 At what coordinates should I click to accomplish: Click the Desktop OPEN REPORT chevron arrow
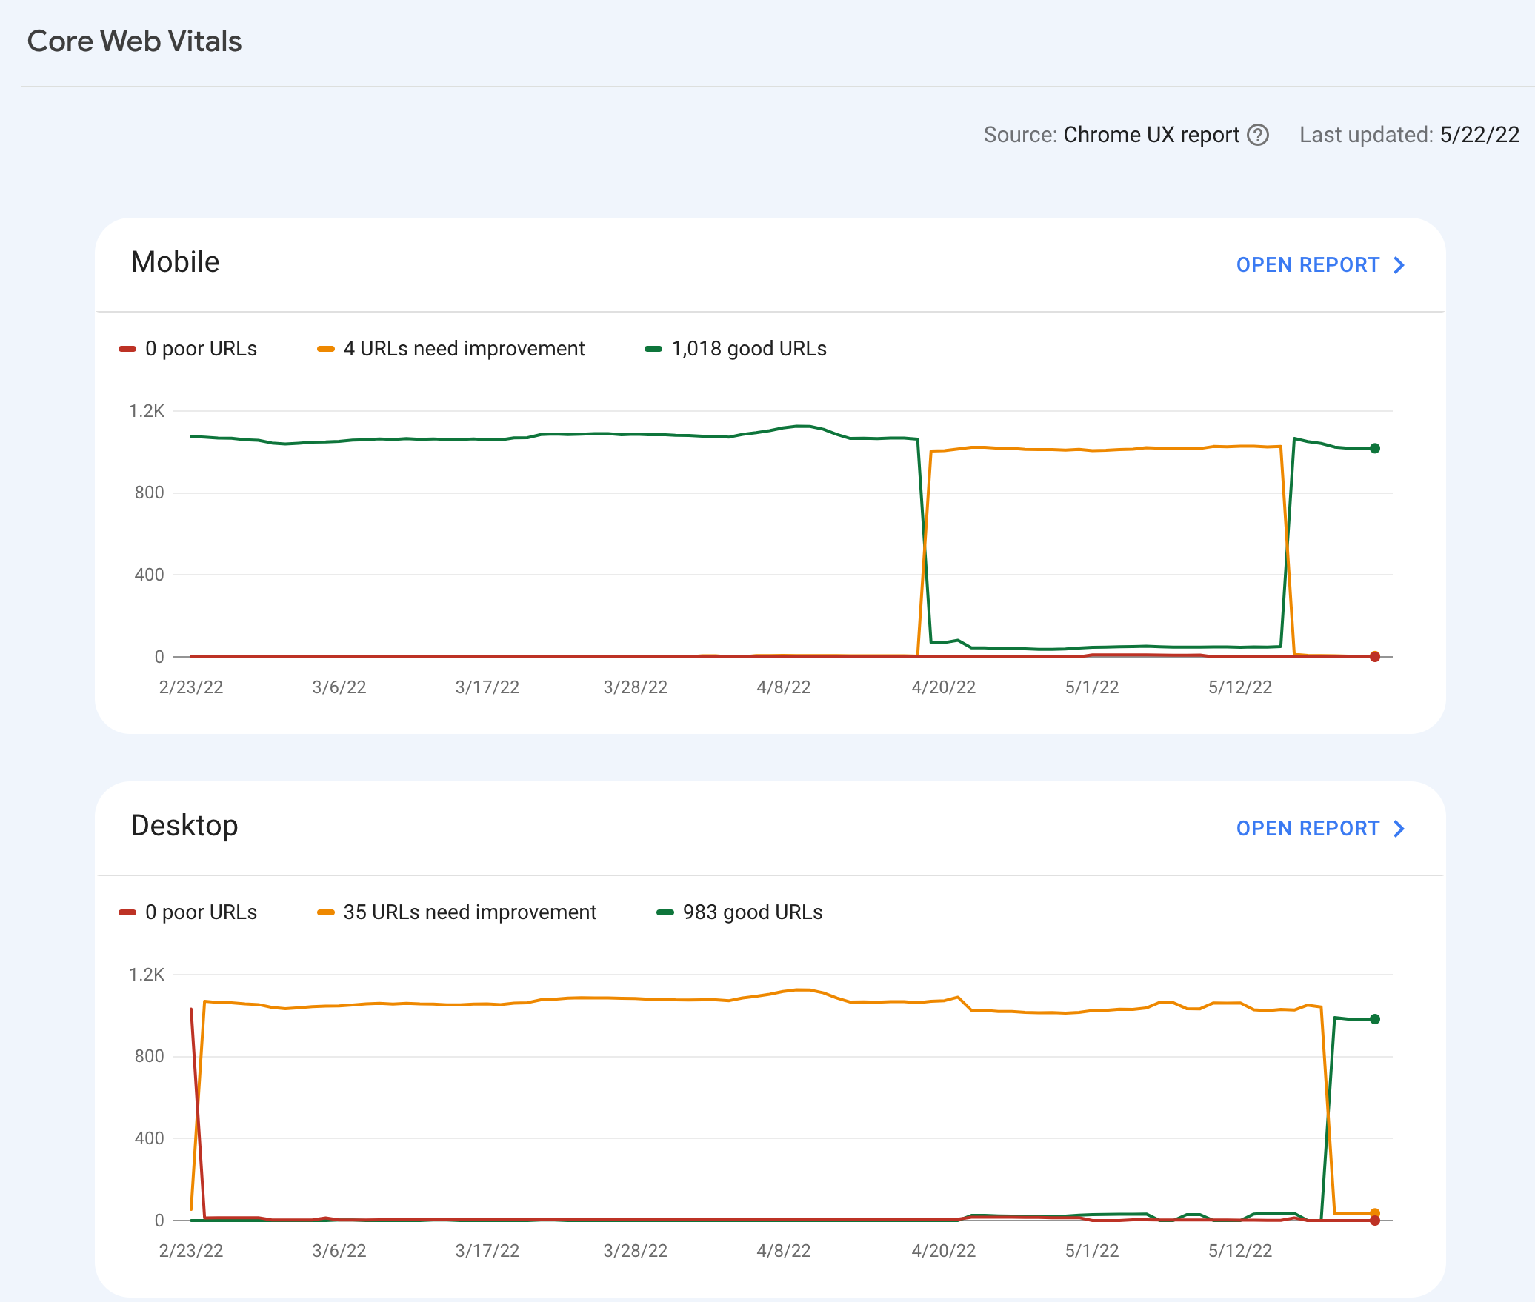[1399, 829]
